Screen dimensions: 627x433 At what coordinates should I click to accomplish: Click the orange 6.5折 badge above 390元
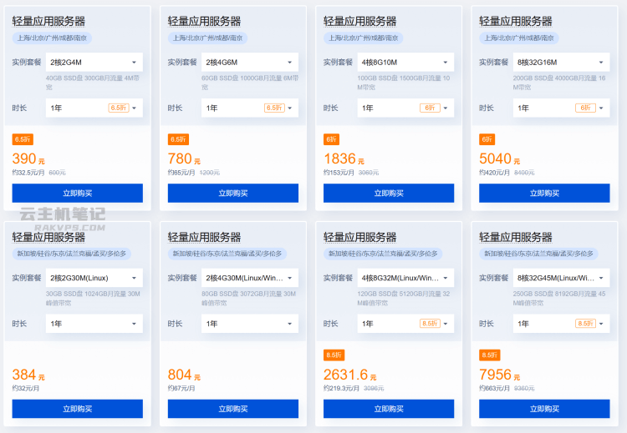23,139
